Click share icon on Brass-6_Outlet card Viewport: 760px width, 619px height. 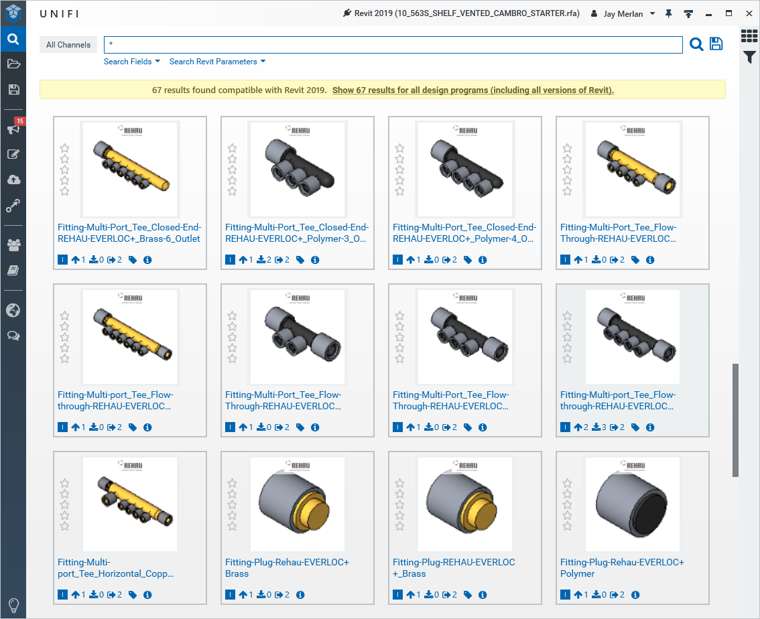pyautogui.click(x=111, y=260)
